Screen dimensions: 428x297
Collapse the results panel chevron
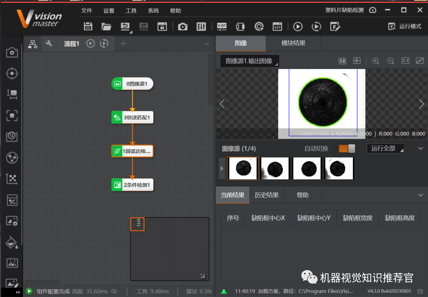(x=420, y=195)
